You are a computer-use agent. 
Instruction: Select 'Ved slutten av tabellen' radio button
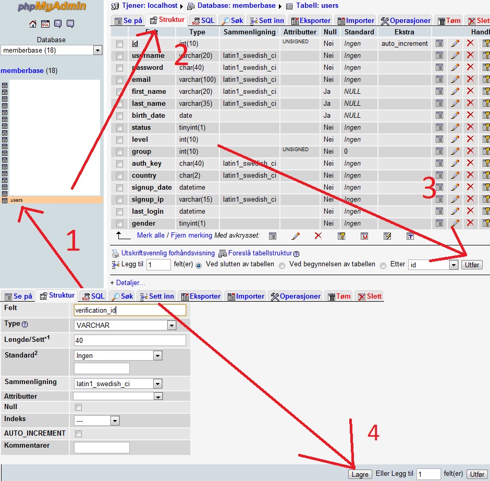tap(199, 265)
